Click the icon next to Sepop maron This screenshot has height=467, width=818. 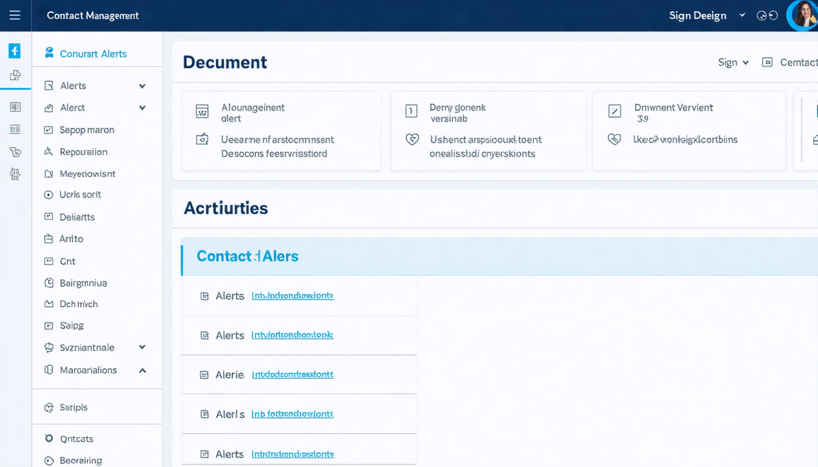point(49,130)
